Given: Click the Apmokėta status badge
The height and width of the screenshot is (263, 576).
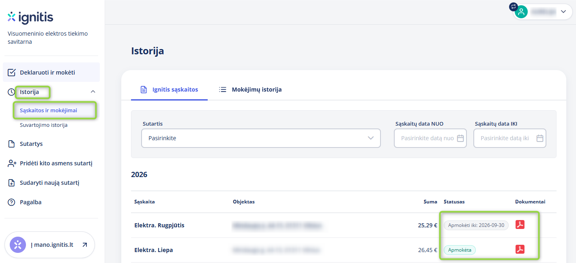Looking at the screenshot, I should tap(460, 250).
